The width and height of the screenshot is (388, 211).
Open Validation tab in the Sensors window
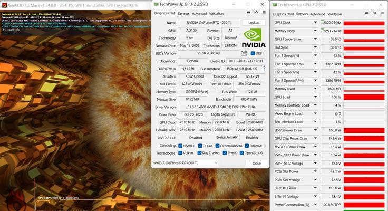point(335,14)
